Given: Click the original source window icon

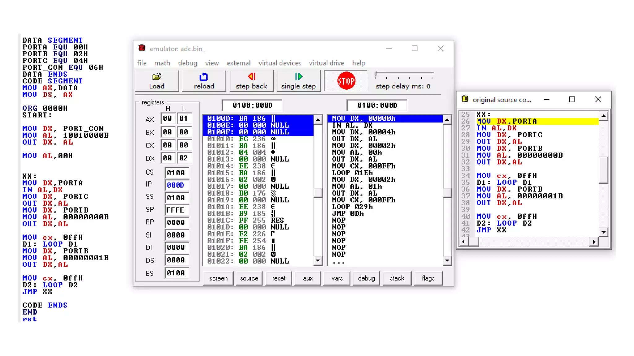Looking at the screenshot, I should click(465, 99).
